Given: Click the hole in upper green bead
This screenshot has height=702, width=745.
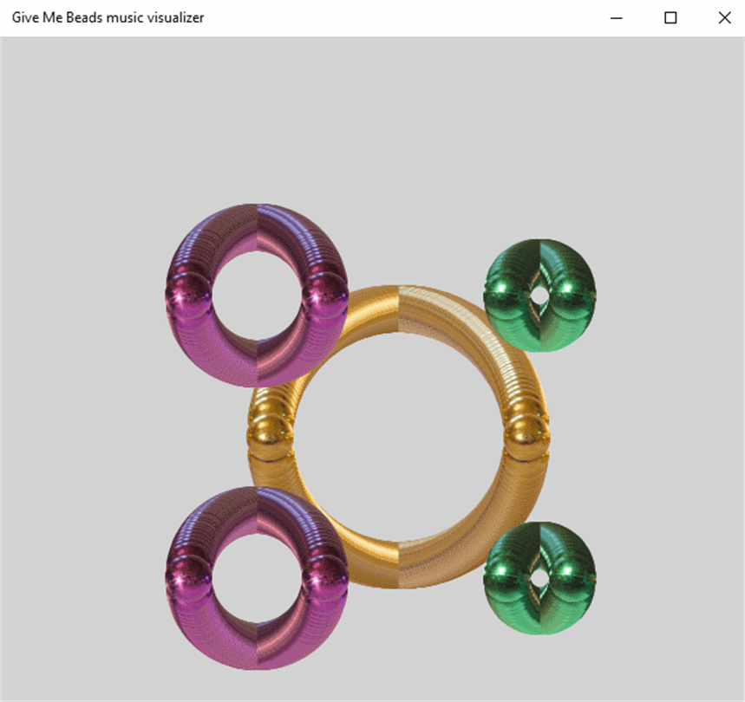Looking at the screenshot, I should (539, 296).
